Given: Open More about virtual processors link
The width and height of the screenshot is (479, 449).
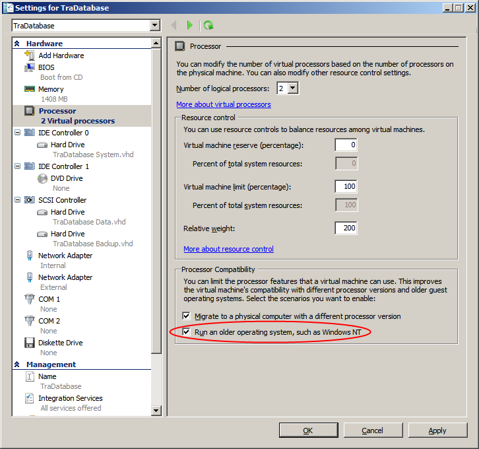Looking at the screenshot, I should [x=223, y=104].
